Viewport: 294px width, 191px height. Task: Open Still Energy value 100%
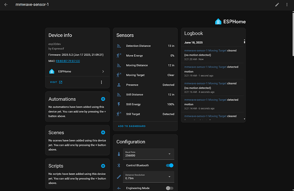170,104
